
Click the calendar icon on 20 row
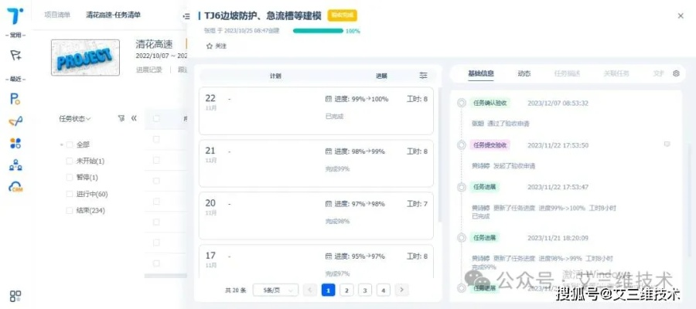click(x=329, y=204)
